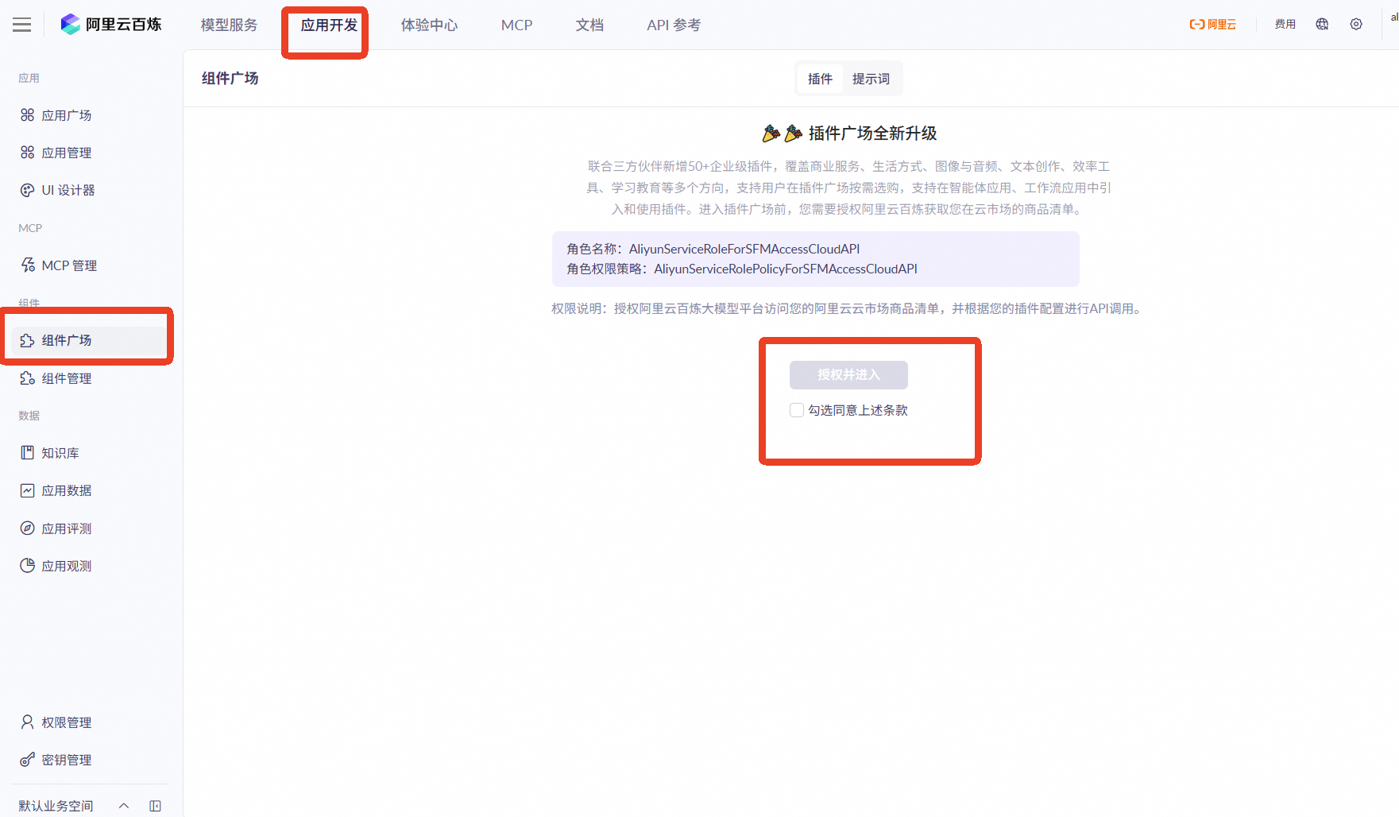Open the MCP top navigation tab

pyautogui.click(x=517, y=25)
